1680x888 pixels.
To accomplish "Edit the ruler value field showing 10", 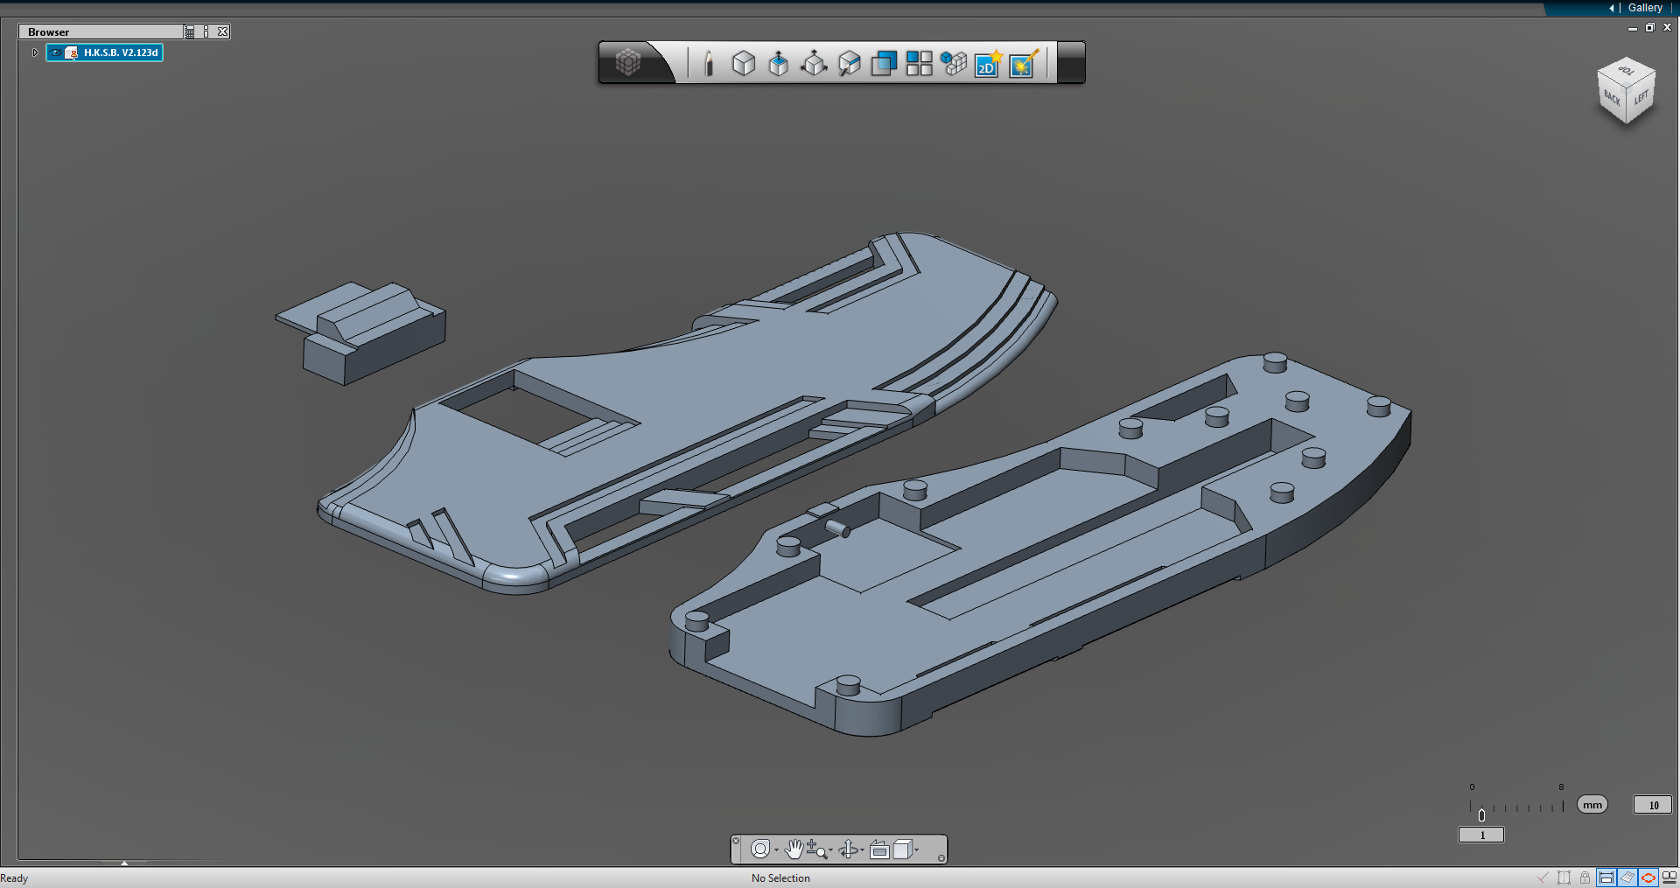I will [x=1653, y=805].
